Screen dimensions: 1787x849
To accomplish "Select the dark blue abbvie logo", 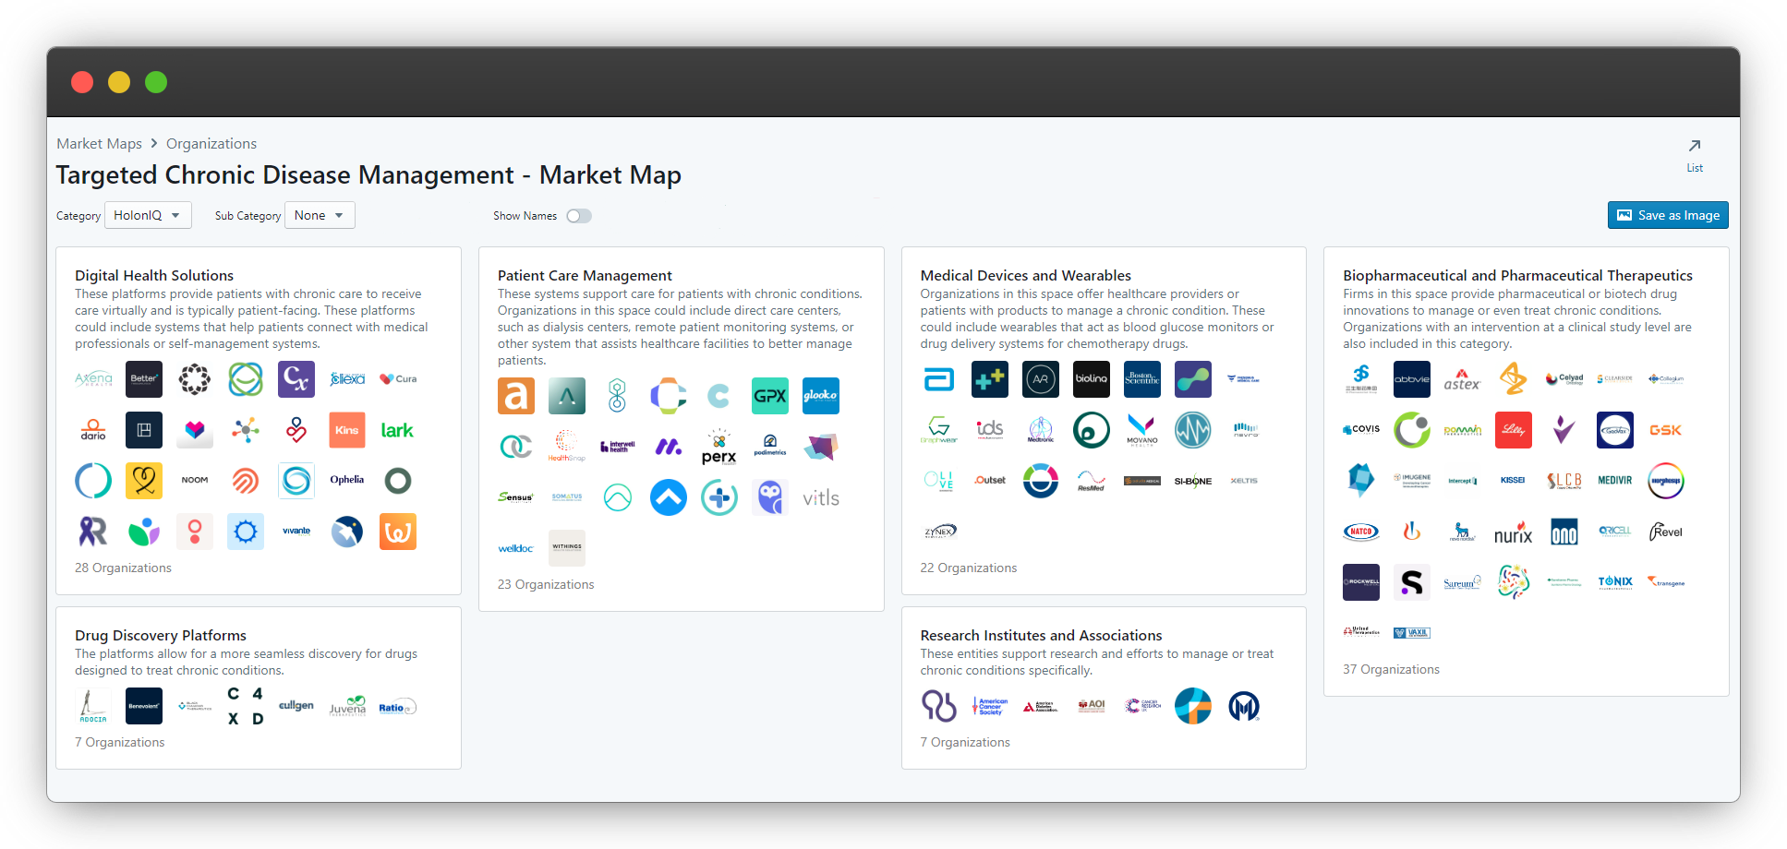I will (x=1412, y=379).
